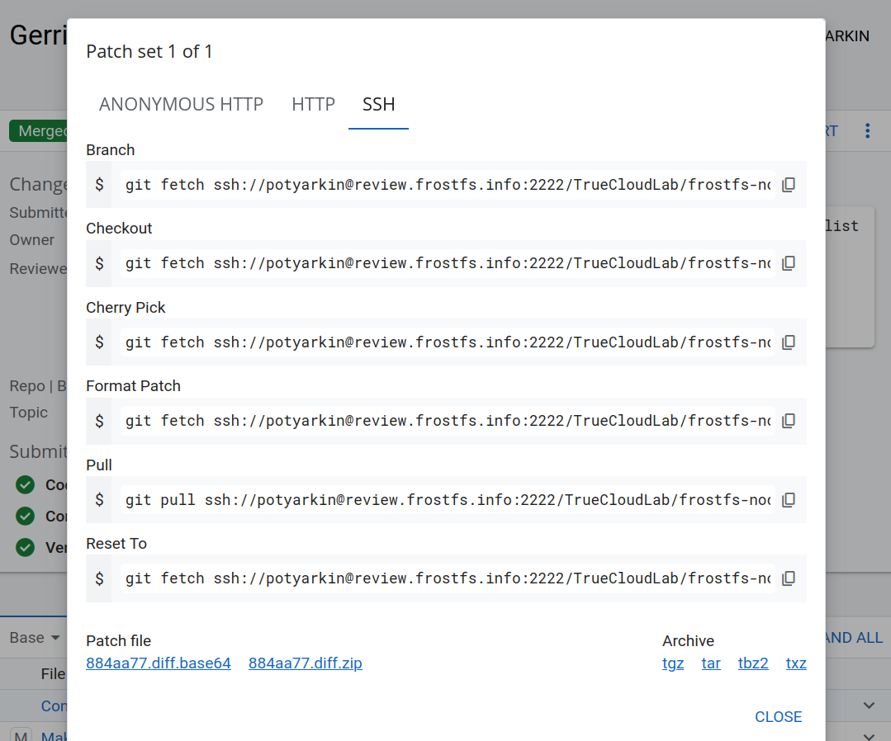Open the three-dot more actions menu
This screenshot has height=741, width=891.
867,131
